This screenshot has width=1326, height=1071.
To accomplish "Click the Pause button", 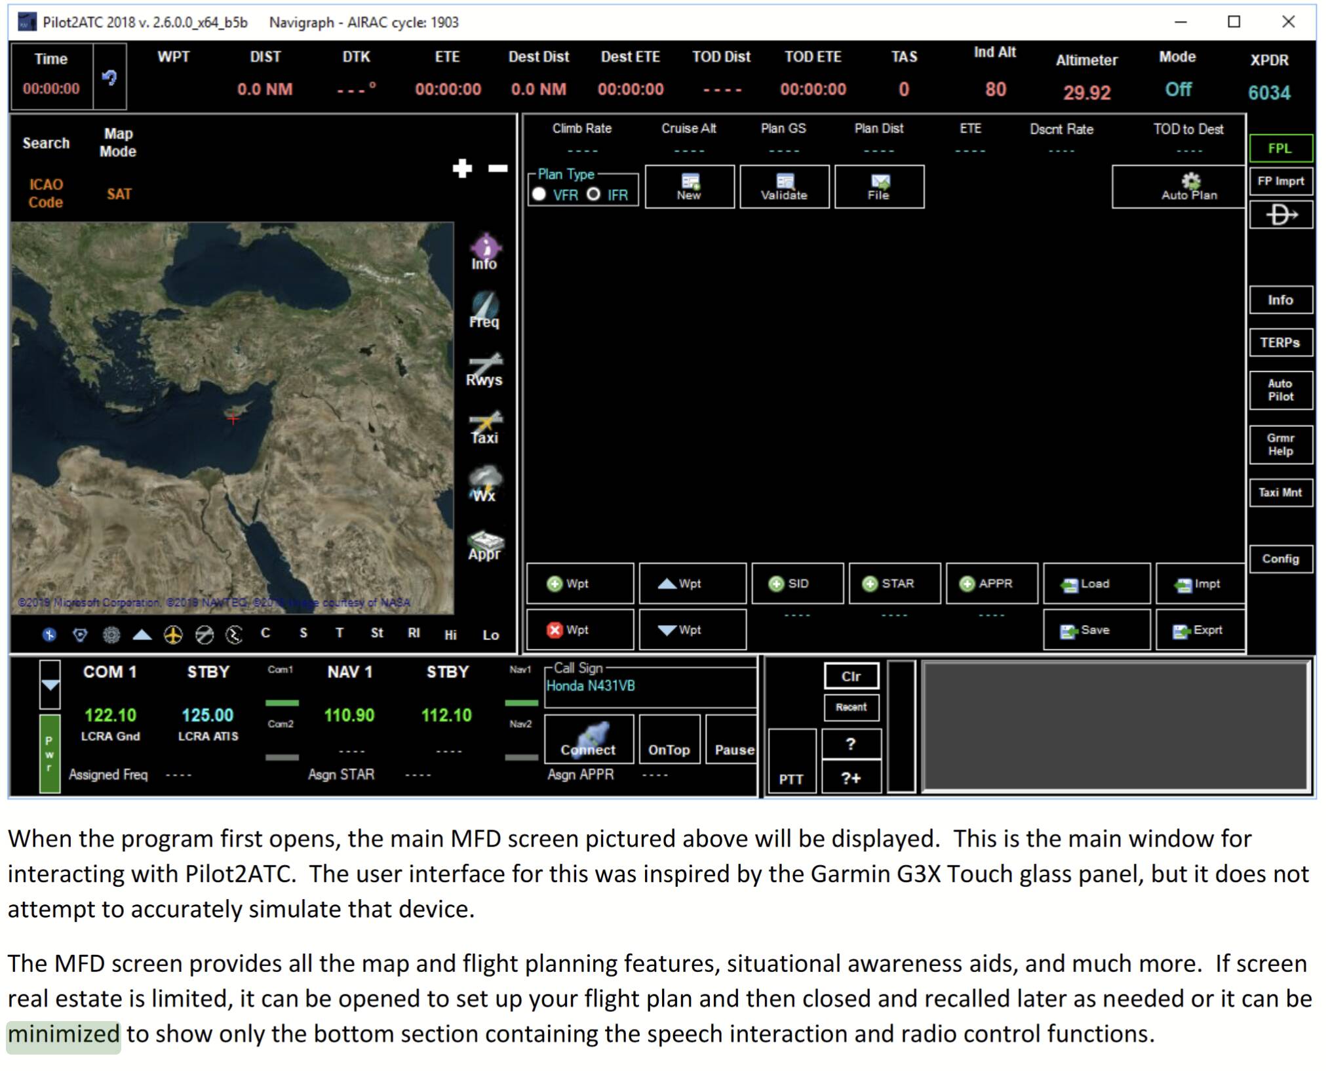I will 731,739.
